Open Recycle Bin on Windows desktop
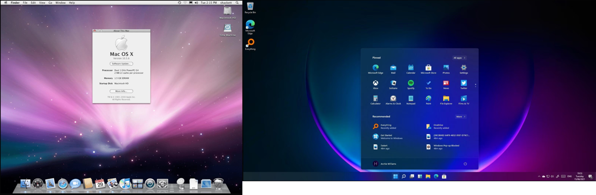 [x=250, y=8]
